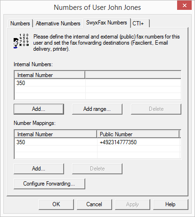Image resolution: width=195 pixels, height=217 pixels.
Task: Go to the CTI+ tab
Action: [x=139, y=23]
